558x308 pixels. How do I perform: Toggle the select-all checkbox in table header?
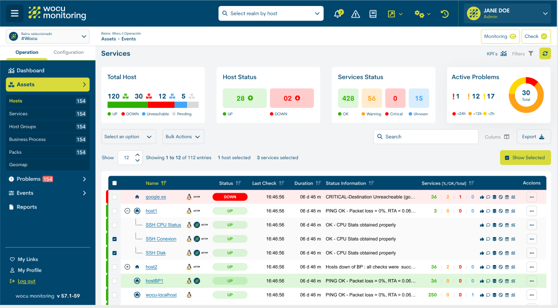coord(114,183)
